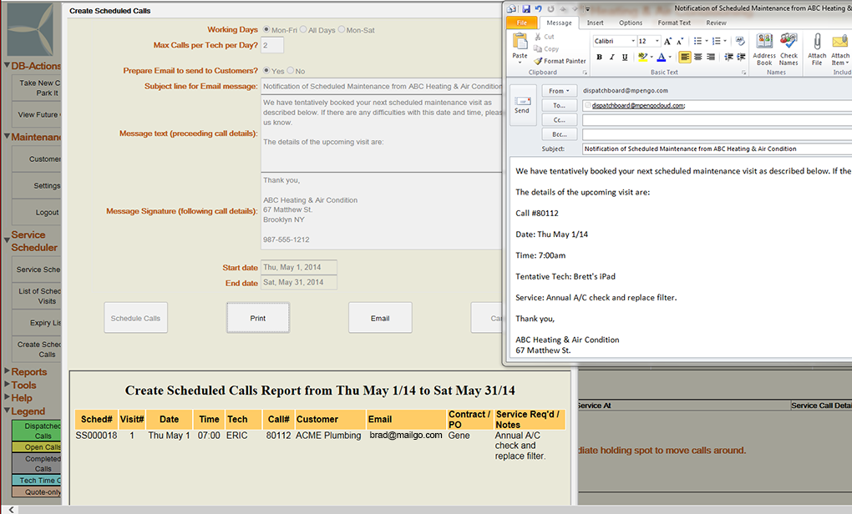The height and width of the screenshot is (514, 852).
Task: Open the Format Text ribbon tab
Action: [x=673, y=23]
